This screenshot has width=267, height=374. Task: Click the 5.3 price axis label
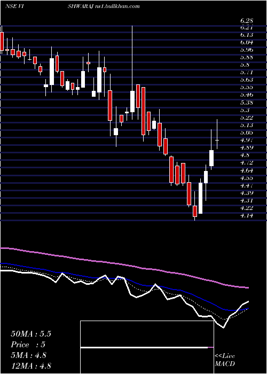(245, 110)
